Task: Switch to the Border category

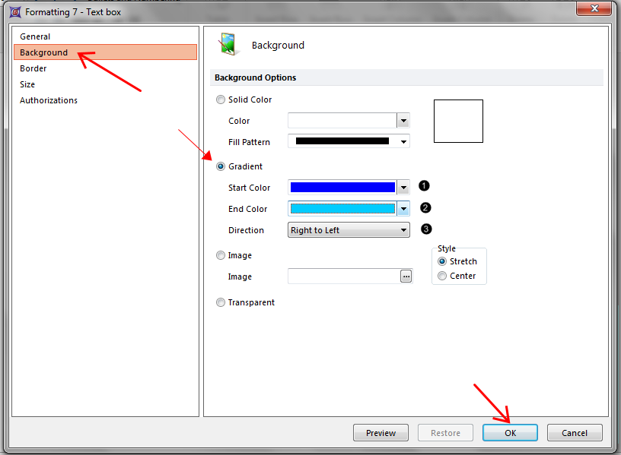Action: pos(33,68)
